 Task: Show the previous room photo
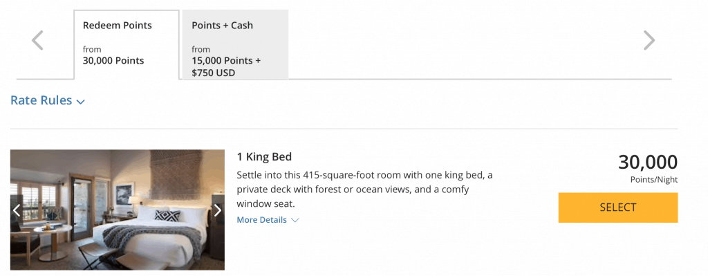[x=17, y=210]
